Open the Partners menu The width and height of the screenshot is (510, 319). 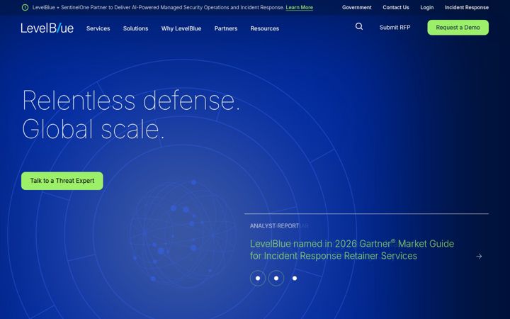coord(226,28)
